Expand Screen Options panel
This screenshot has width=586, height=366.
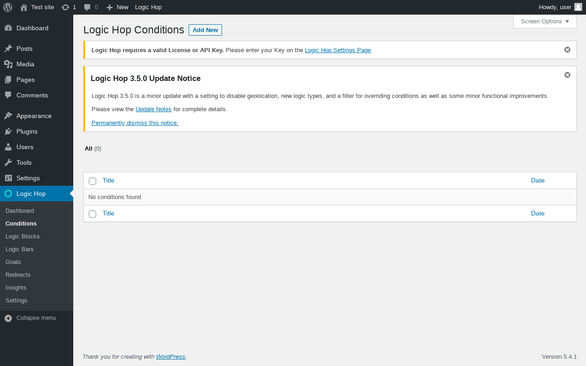tap(545, 22)
